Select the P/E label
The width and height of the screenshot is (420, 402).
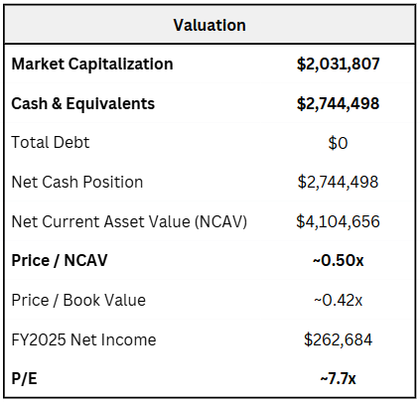24,379
